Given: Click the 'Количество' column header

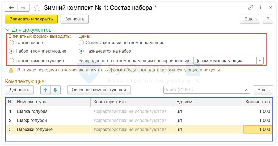Looking at the screenshot, I should (257, 102).
